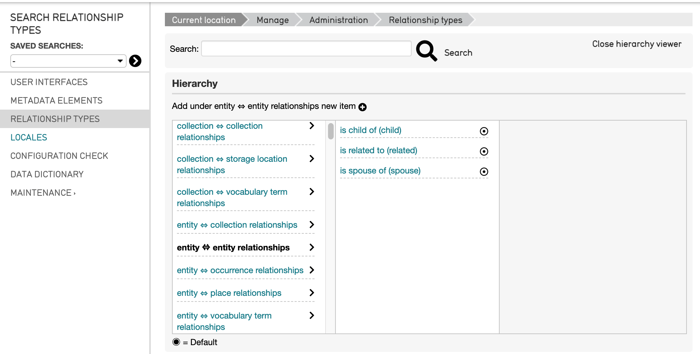Click the saved searches go arrow icon
Screen dimensions: 700x354
click(135, 61)
